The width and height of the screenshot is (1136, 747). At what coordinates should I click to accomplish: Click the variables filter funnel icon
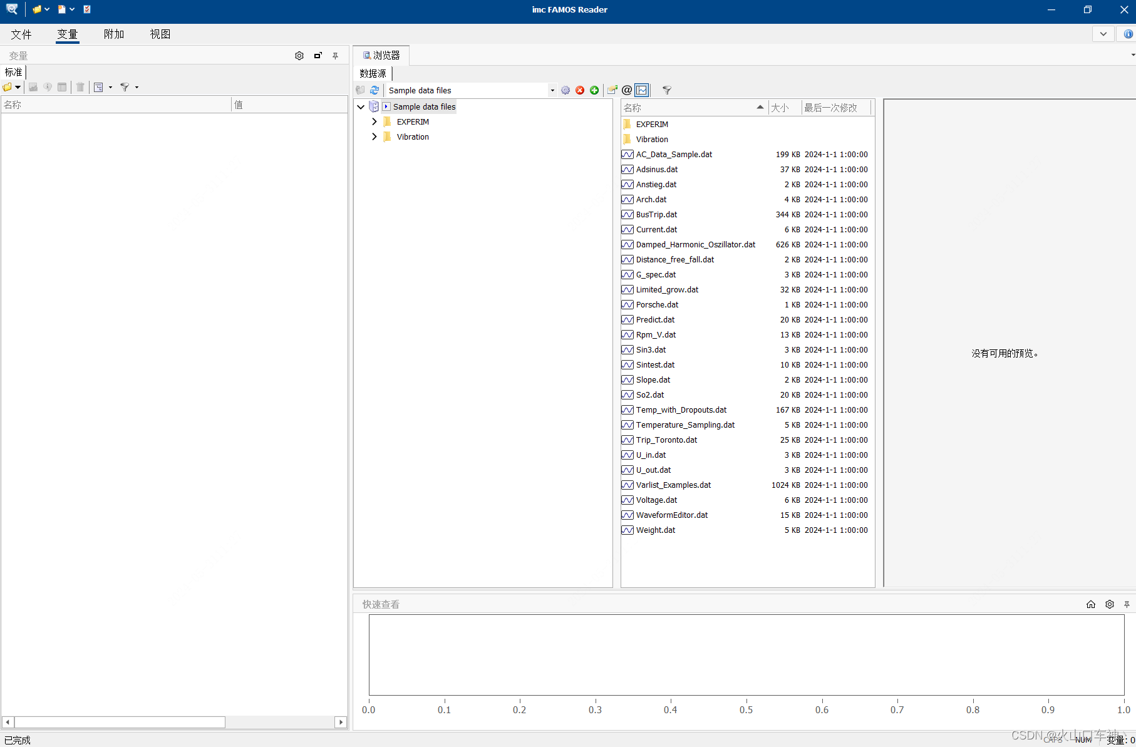[x=125, y=87]
